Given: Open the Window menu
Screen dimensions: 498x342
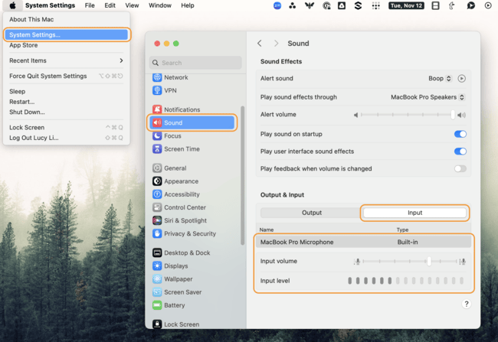Looking at the screenshot, I should tap(160, 5).
